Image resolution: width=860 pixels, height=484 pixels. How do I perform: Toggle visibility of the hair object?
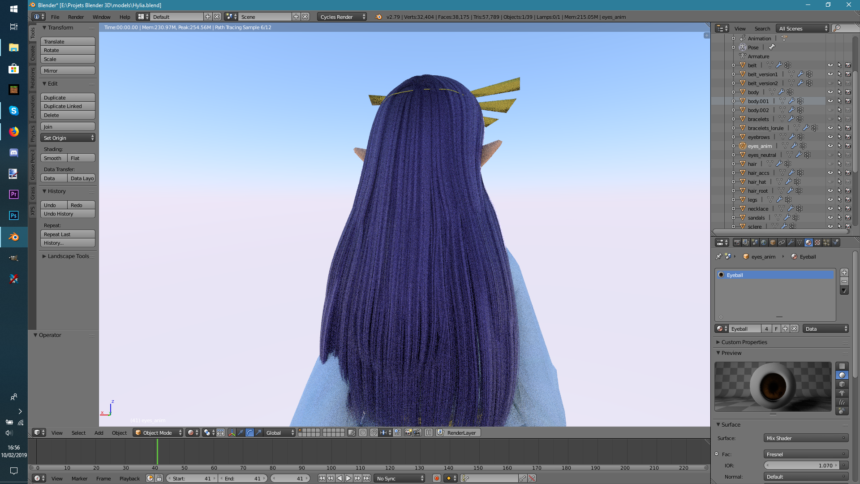pos(830,164)
